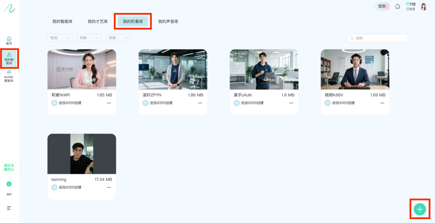Click the 签到 check-in button
The image size is (435, 223).
382,6
